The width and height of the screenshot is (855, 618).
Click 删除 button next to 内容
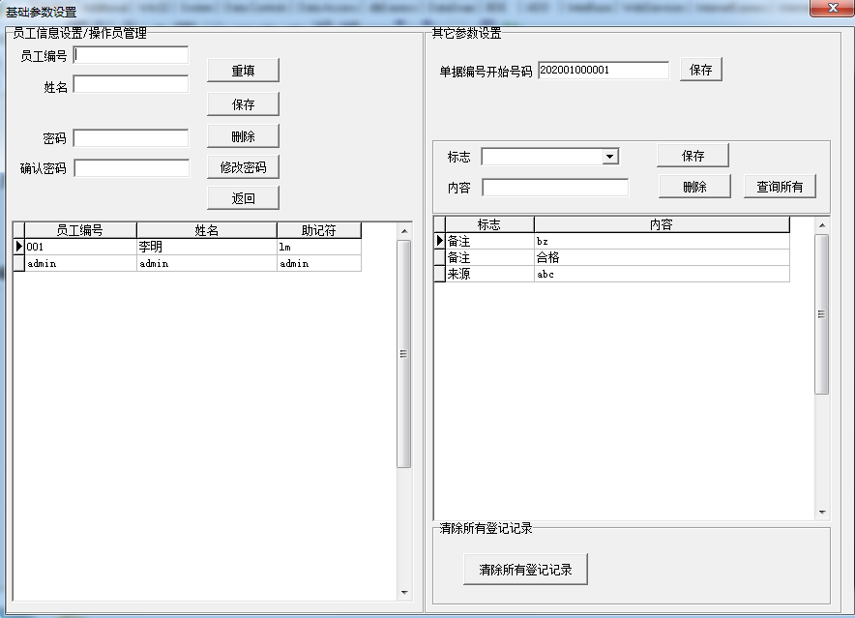[x=694, y=187]
